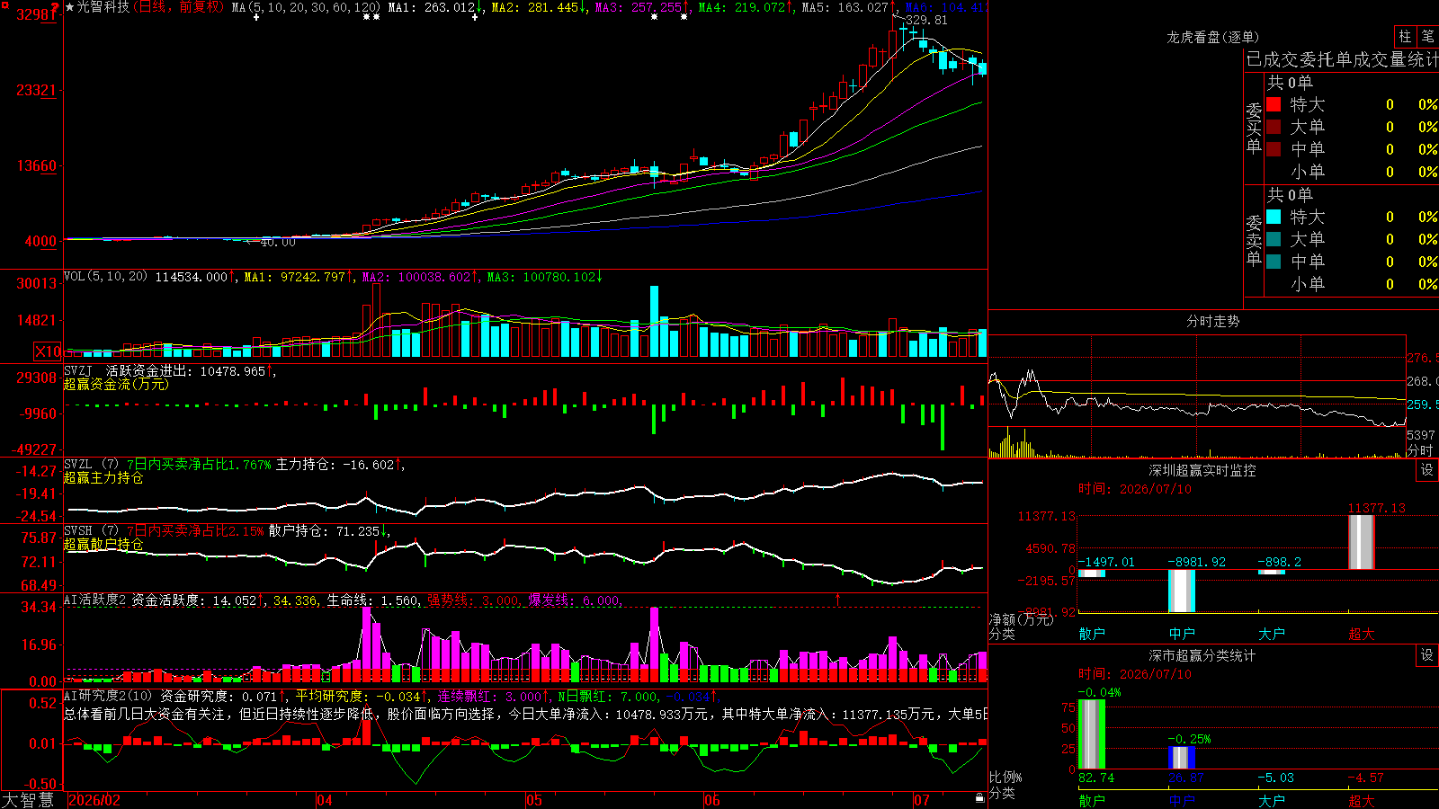This screenshot has width=1439, height=809.
Task: Click the 329.81 high price annotation
Action: (x=926, y=20)
